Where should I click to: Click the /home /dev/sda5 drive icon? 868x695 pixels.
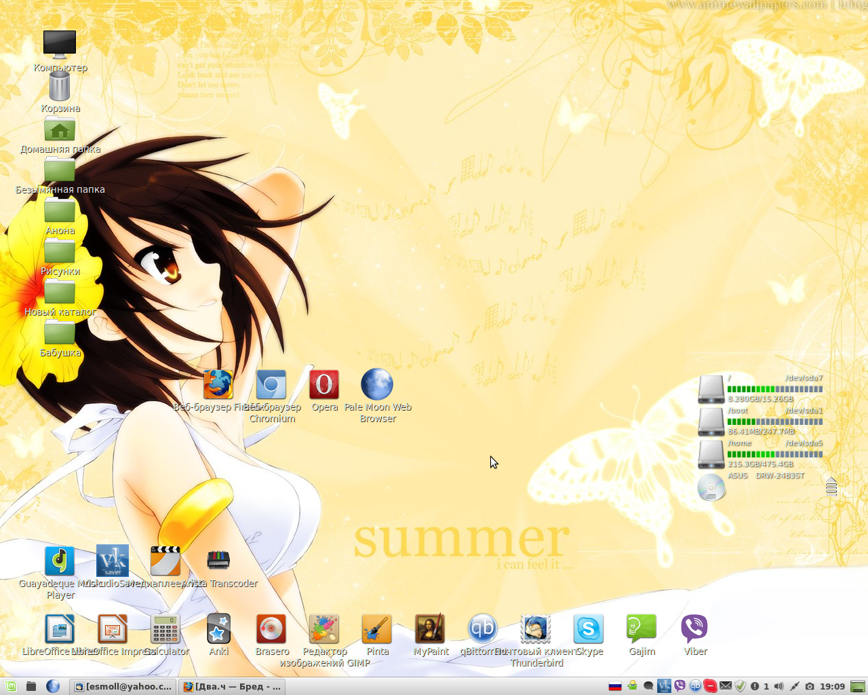711,455
